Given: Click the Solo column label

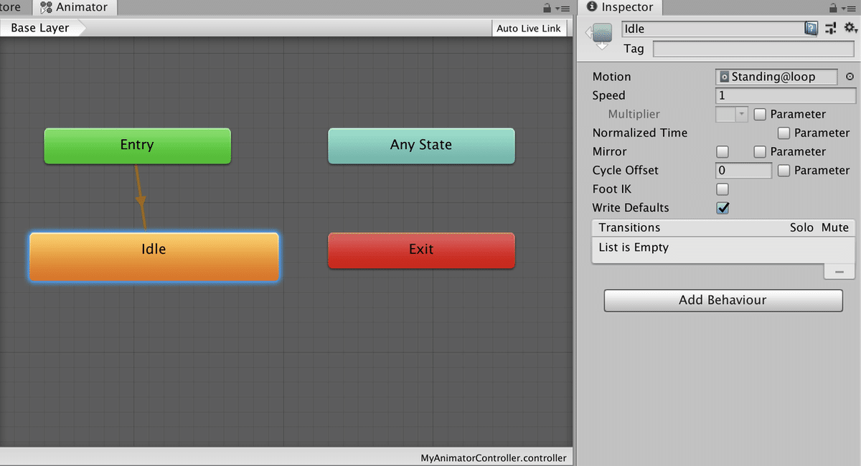Looking at the screenshot, I should click(x=801, y=227).
